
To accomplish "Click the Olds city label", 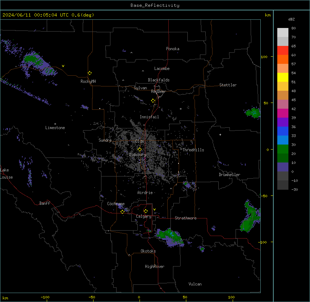I will [140, 141].
